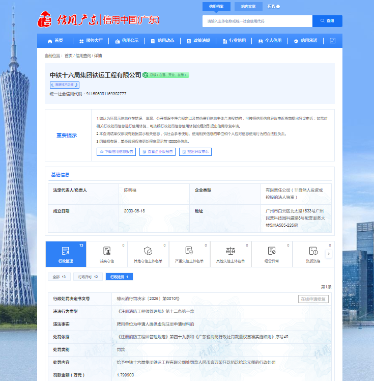Viewport: 374px width, 381px height.
Task: Go to 信用公示 in navigation bar
Action: point(127,41)
